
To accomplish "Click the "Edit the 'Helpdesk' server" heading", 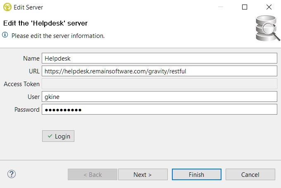I will [x=45, y=23].
